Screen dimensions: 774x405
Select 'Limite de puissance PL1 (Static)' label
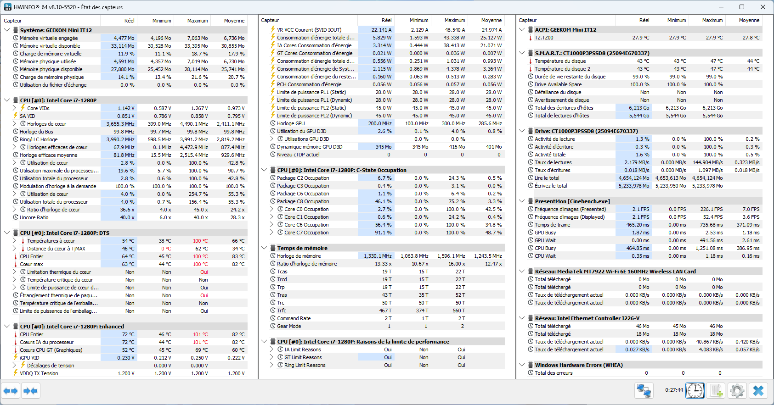(311, 92)
